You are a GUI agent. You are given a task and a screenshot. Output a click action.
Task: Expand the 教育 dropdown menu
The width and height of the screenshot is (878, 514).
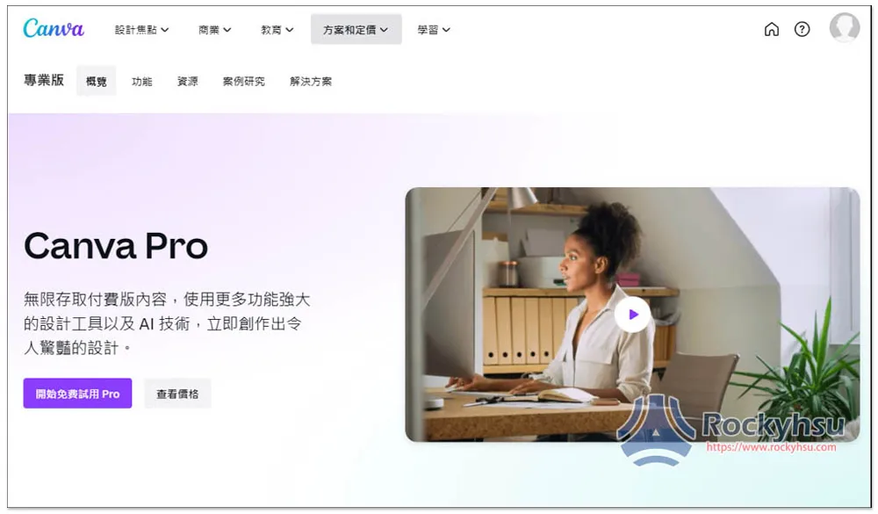pos(277,30)
